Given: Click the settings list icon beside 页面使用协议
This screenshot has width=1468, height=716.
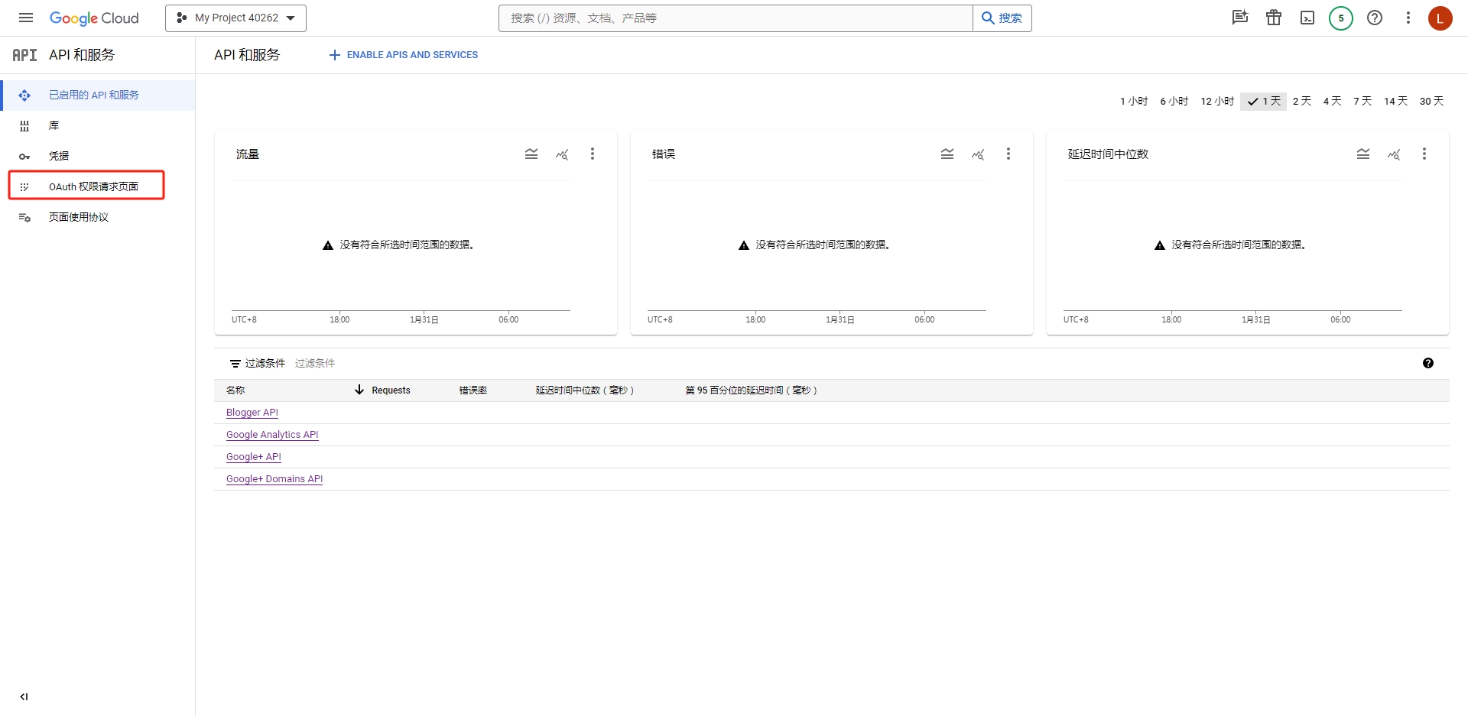Looking at the screenshot, I should [x=24, y=218].
